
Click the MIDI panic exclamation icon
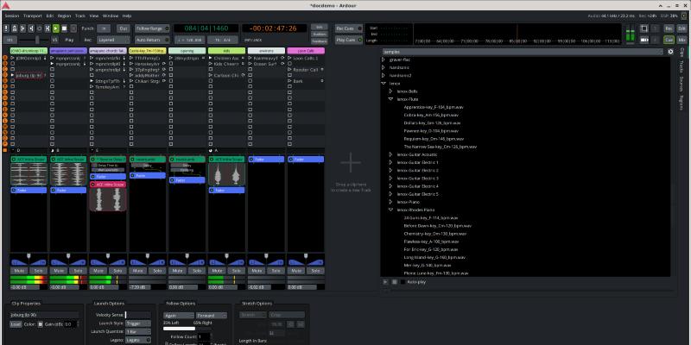coord(8,28)
